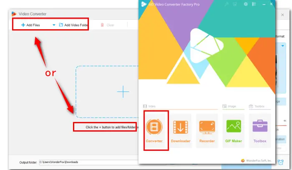The width and height of the screenshot is (292, 170).
Task: Open the menu list icon in launcher title bar
Action: [x=254, y=4]
